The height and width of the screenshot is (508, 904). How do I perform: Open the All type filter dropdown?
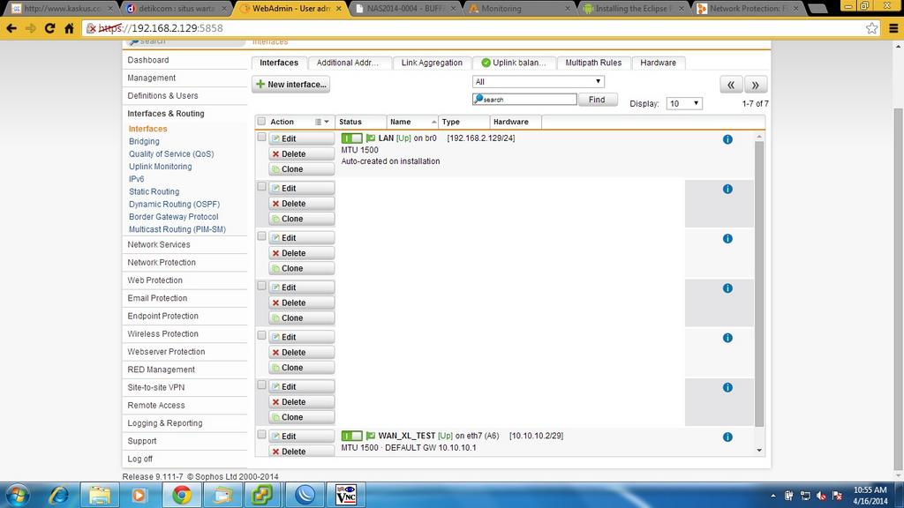point(538,82)
